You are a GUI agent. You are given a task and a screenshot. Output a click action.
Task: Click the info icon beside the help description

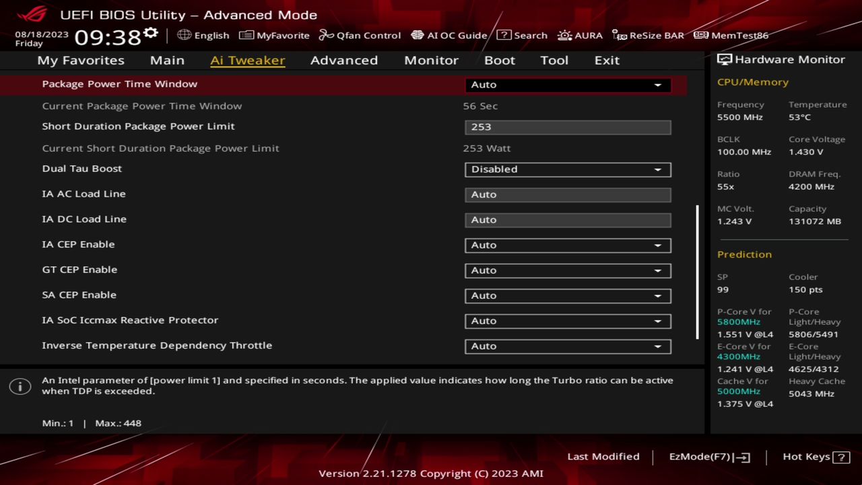[20, 386]
